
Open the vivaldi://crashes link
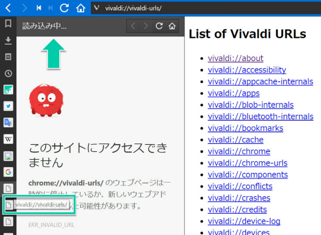click(x=239, y=198)
